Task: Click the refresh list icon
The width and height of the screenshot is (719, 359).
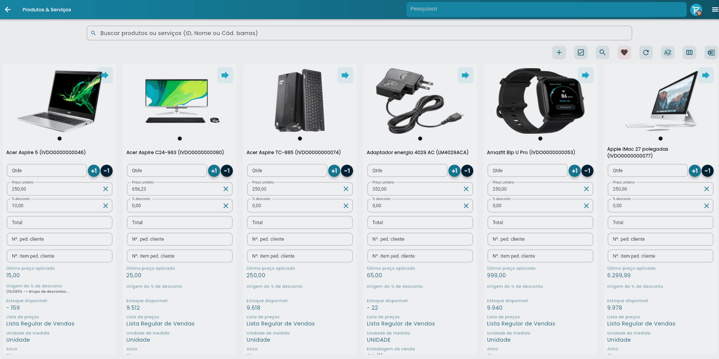Action: click(x=646, y=53)
